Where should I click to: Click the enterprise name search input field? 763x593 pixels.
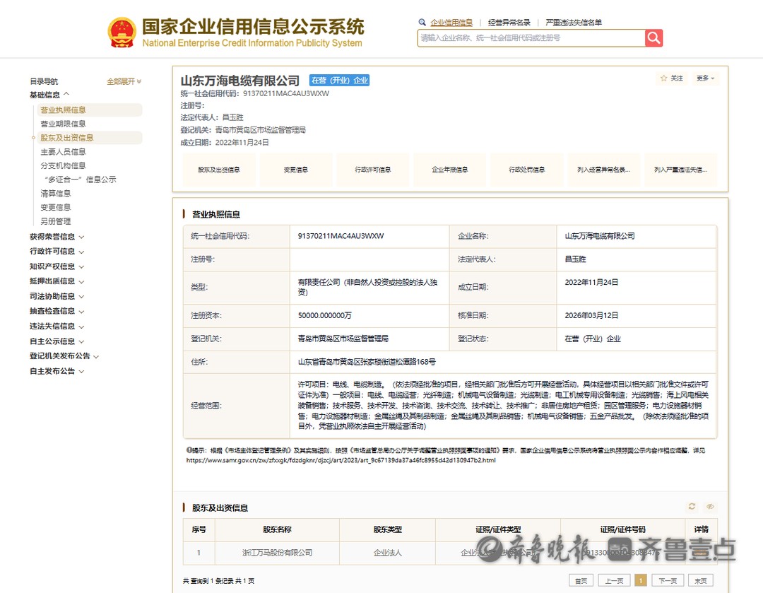pyautogui.click(x=531, y=38)
